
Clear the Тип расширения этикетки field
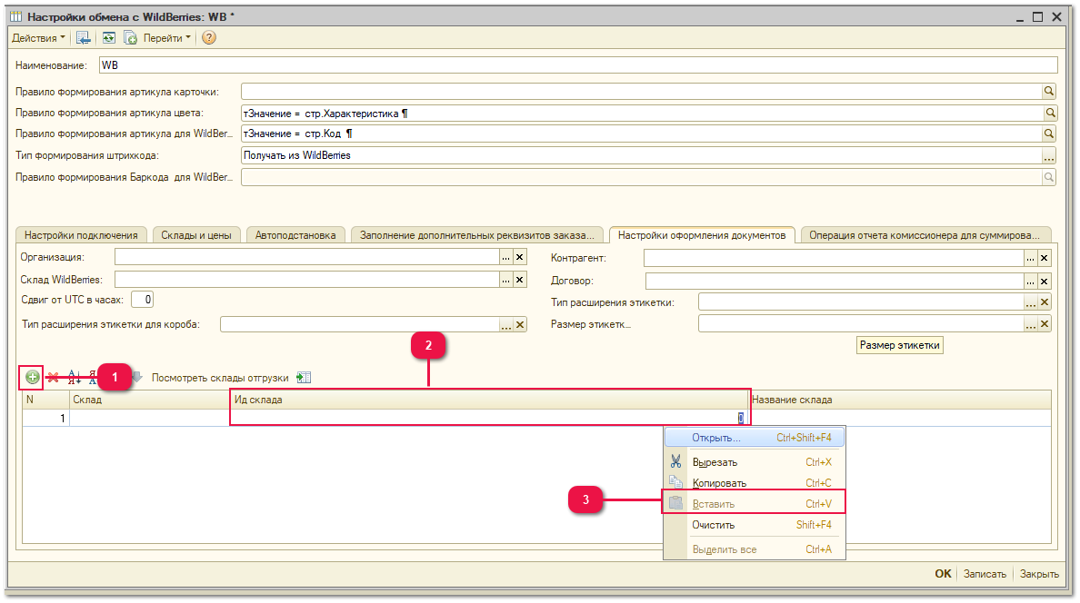click(1045, 302)
